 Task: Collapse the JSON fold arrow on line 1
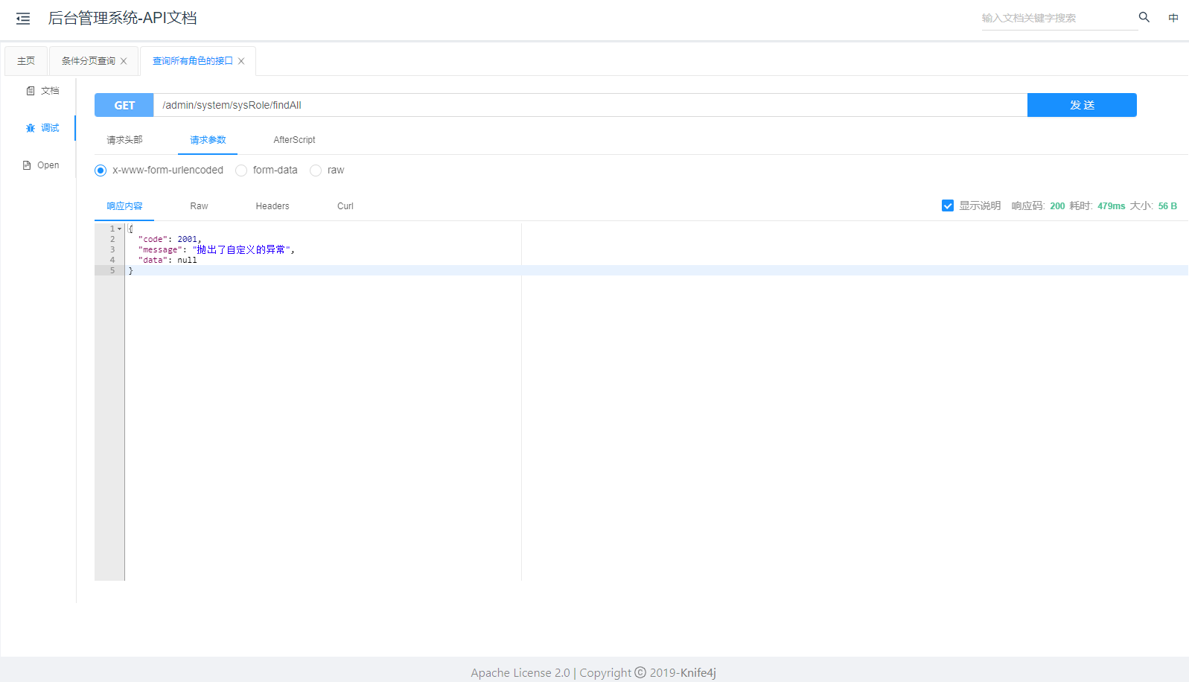click(x=119, y=229)
